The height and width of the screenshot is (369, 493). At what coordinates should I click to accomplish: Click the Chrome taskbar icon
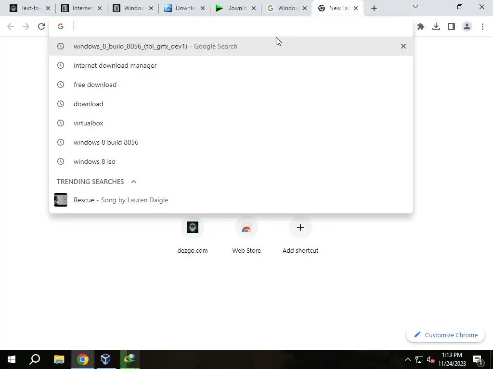(83, 359)
